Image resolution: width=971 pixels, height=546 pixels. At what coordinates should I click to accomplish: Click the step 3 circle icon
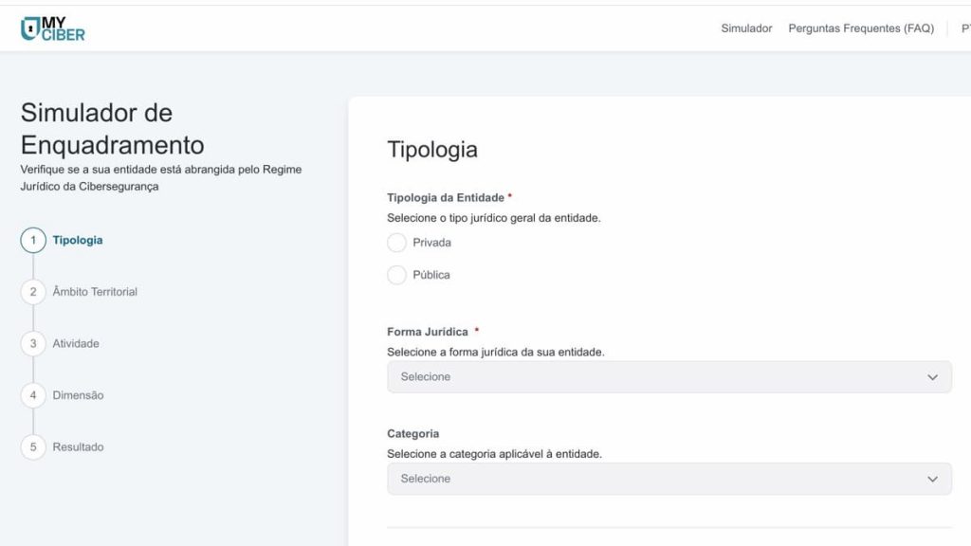tap(33, 343)
